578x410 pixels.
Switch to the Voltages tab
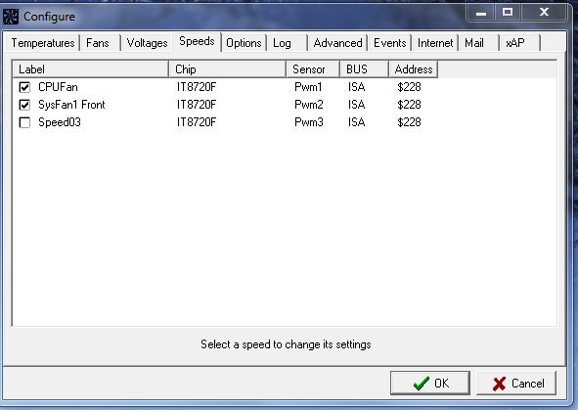click(147, 43)
